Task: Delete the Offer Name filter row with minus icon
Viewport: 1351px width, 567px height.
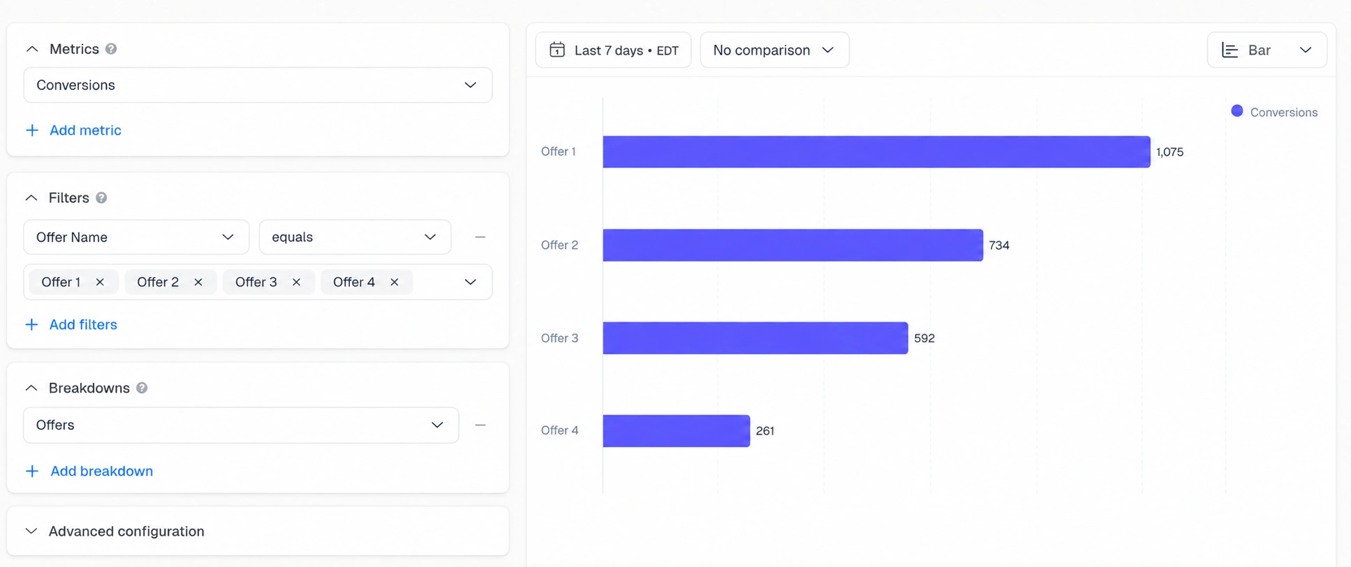Action: pos(480,237)
